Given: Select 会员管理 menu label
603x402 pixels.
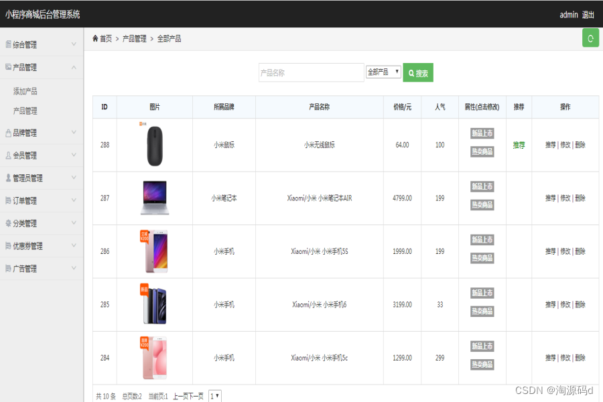Looking at the screenshot, I should click(x=25, y=155).
